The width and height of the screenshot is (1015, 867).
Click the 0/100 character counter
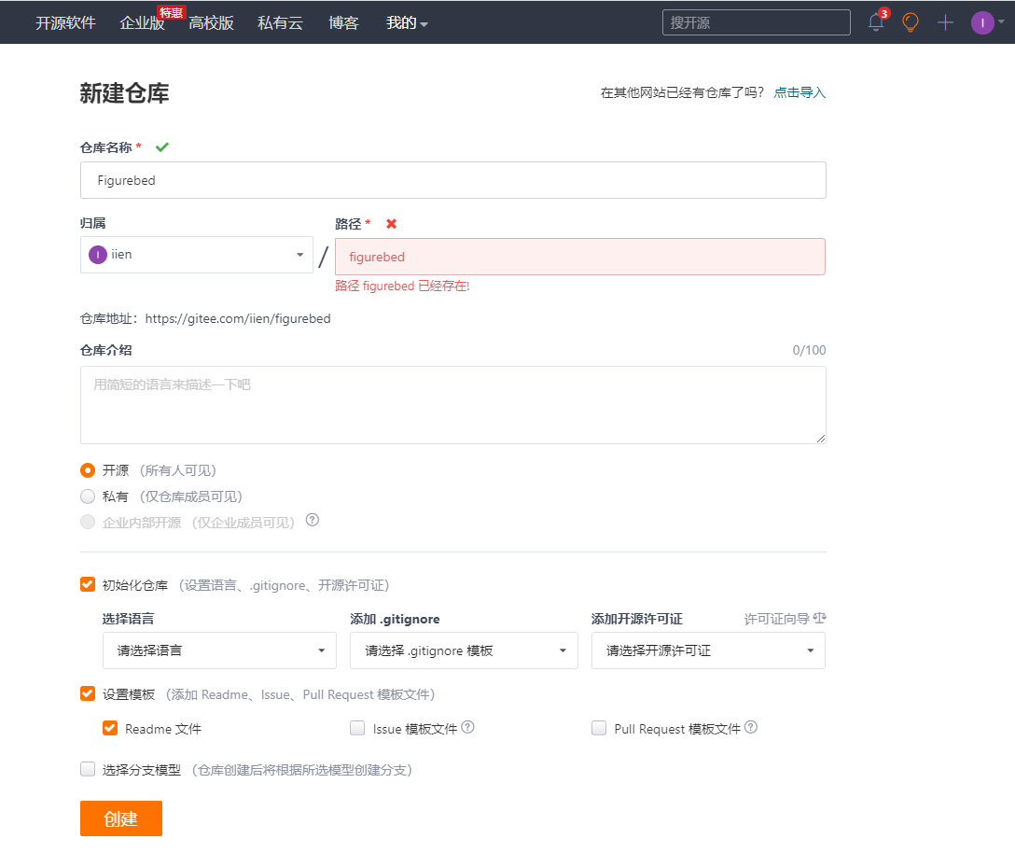809,350
